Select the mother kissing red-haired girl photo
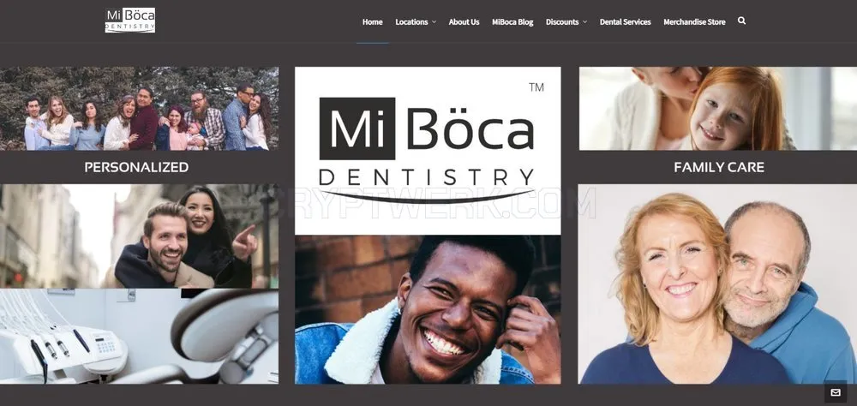The width and height of the screenshot is (857, 406). 718,109
